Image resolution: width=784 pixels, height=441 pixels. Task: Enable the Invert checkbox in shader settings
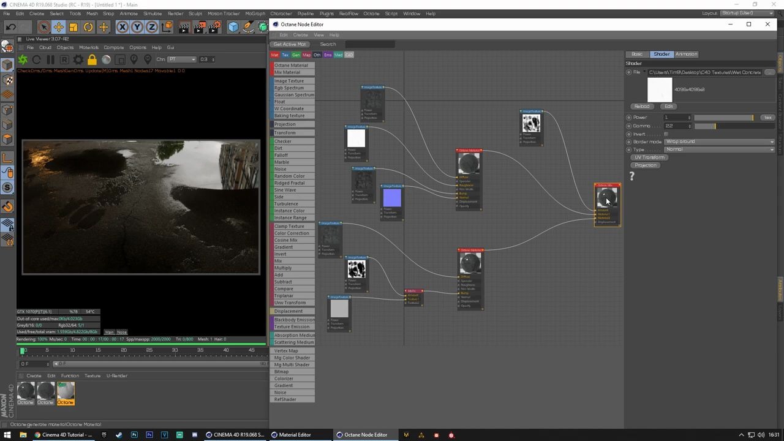[x=666, y=134]
